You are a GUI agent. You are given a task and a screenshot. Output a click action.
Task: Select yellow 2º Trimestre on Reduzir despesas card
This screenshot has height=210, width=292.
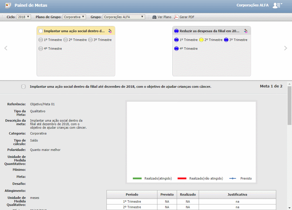(201, 40)
